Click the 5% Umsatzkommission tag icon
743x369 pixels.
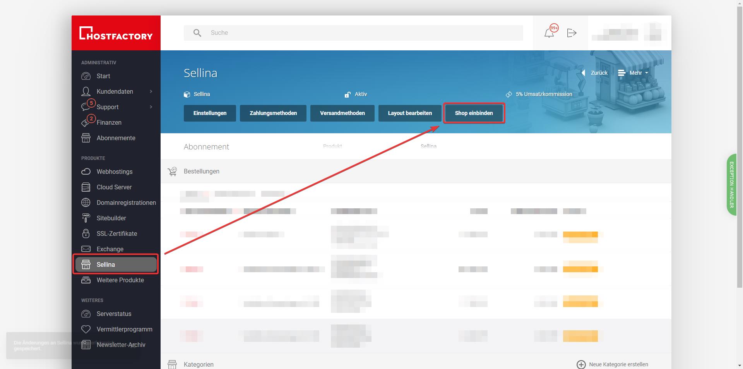point(509,94)
